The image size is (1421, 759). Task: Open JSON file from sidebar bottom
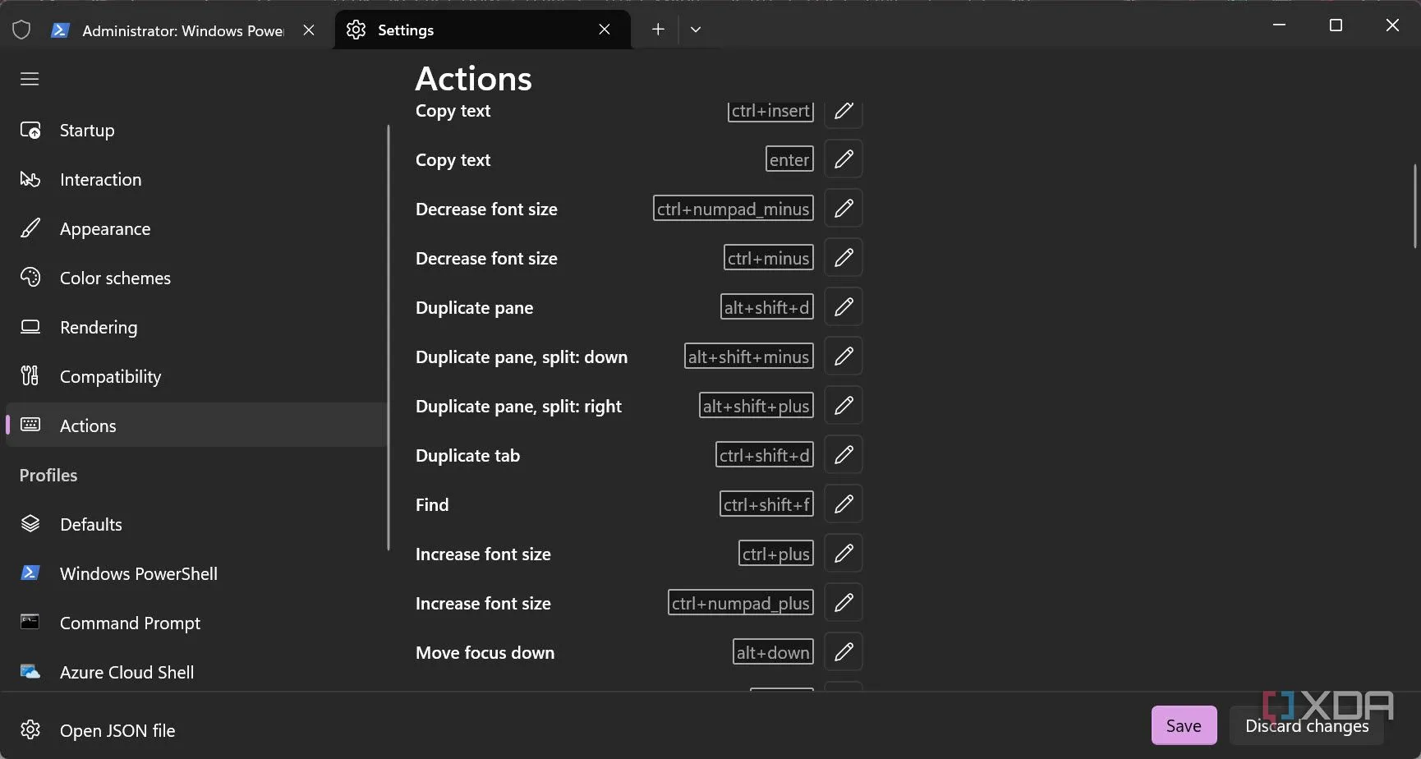tap(117, 730)
